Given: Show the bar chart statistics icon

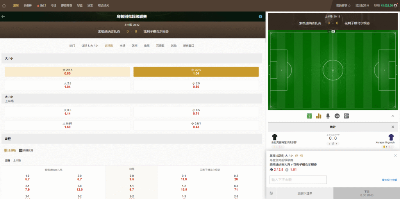Looking at the screenshot, I should click(x=318, y=116).
